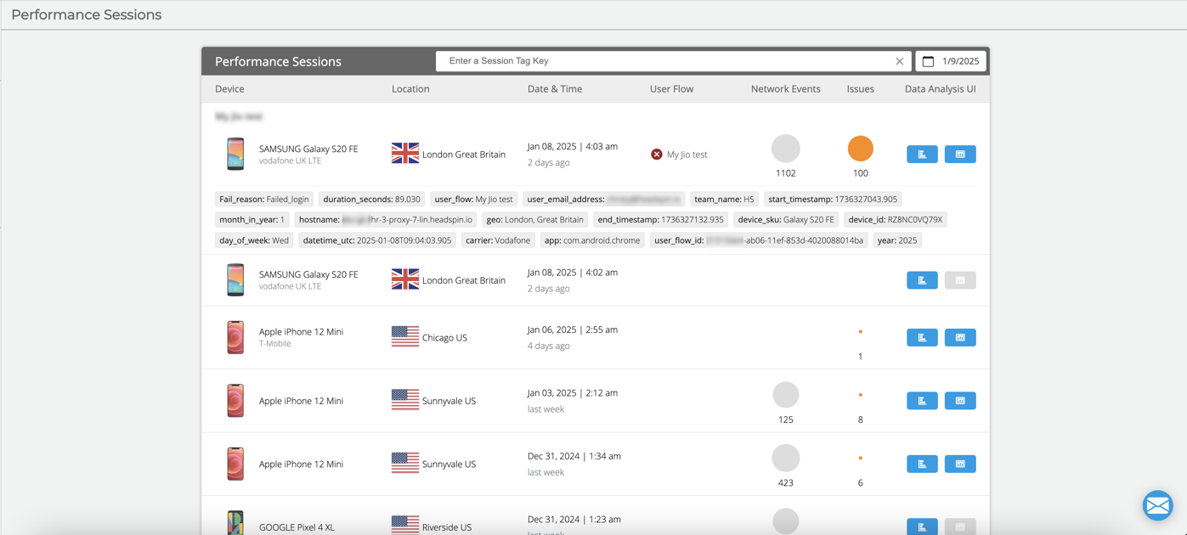
Task: Select the device_id: RZ8NC0VQ79X tag
Action: 896,220
